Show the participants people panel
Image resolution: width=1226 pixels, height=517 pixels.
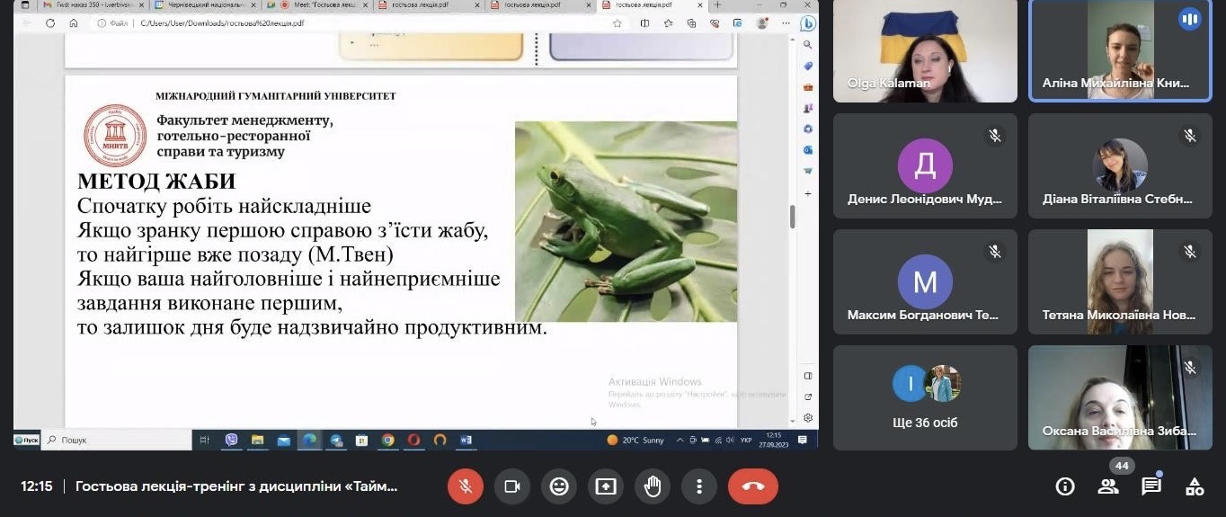point(1108,486)
